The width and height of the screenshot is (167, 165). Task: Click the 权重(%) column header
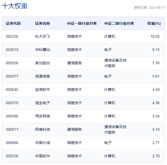click(x=154, y=23)
